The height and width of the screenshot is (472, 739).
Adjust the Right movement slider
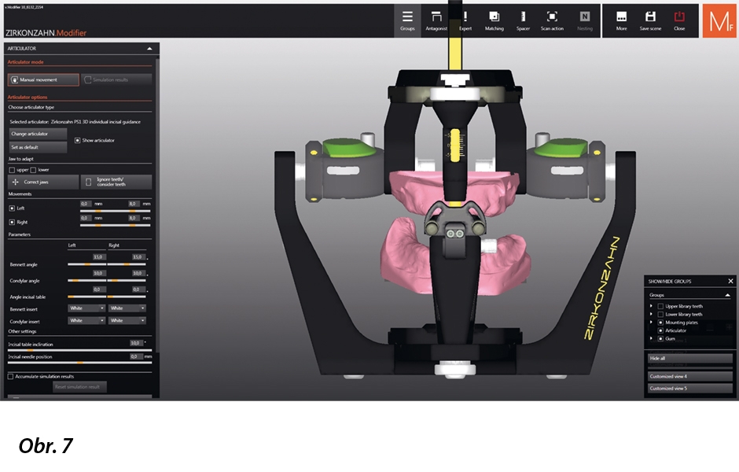115,226
